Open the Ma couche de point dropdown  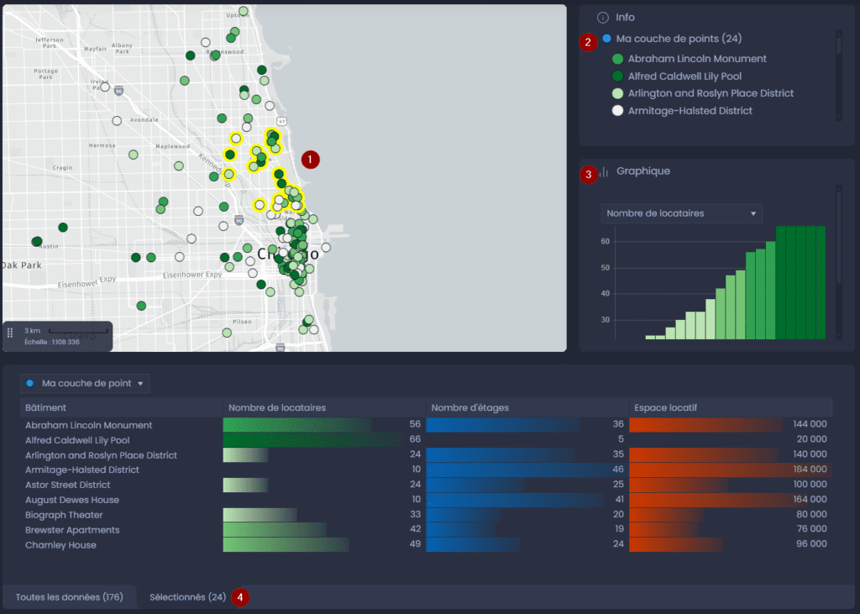[x=85, y=383]
